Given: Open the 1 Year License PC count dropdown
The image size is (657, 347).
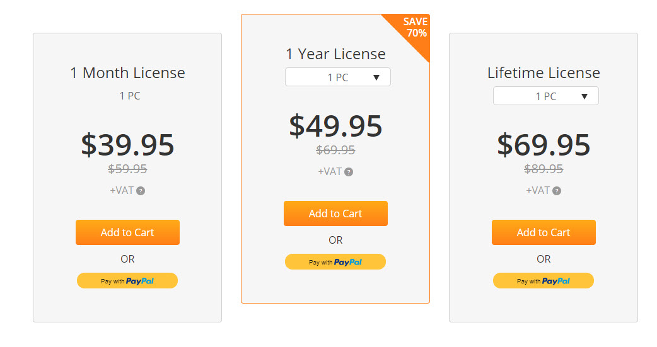Looking at the screenshot, I should pos(338,77).
